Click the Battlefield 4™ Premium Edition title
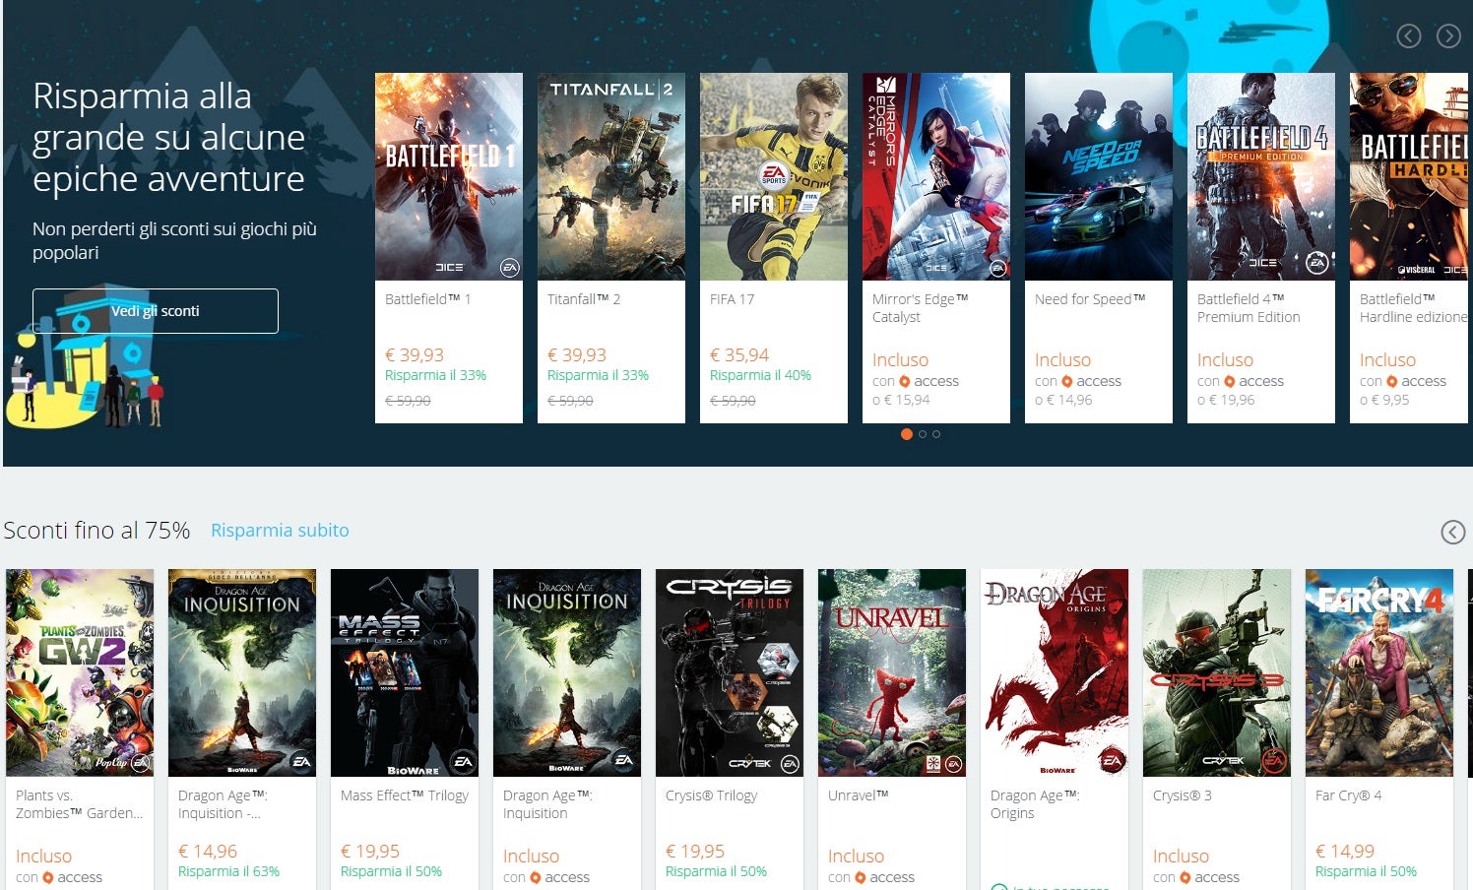Image resolution: width=1473 pixels, height=890 pixels. coord(1249,308)
